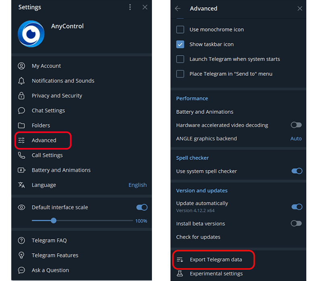Toggle Hardware accelerated video decoding switch
Screen dimensions: 320x281
click(x=296, y=125)
